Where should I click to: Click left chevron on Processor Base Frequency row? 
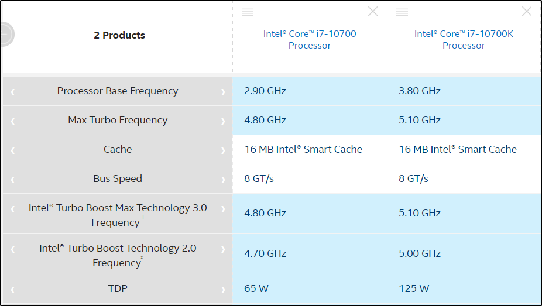click(12, 92)
